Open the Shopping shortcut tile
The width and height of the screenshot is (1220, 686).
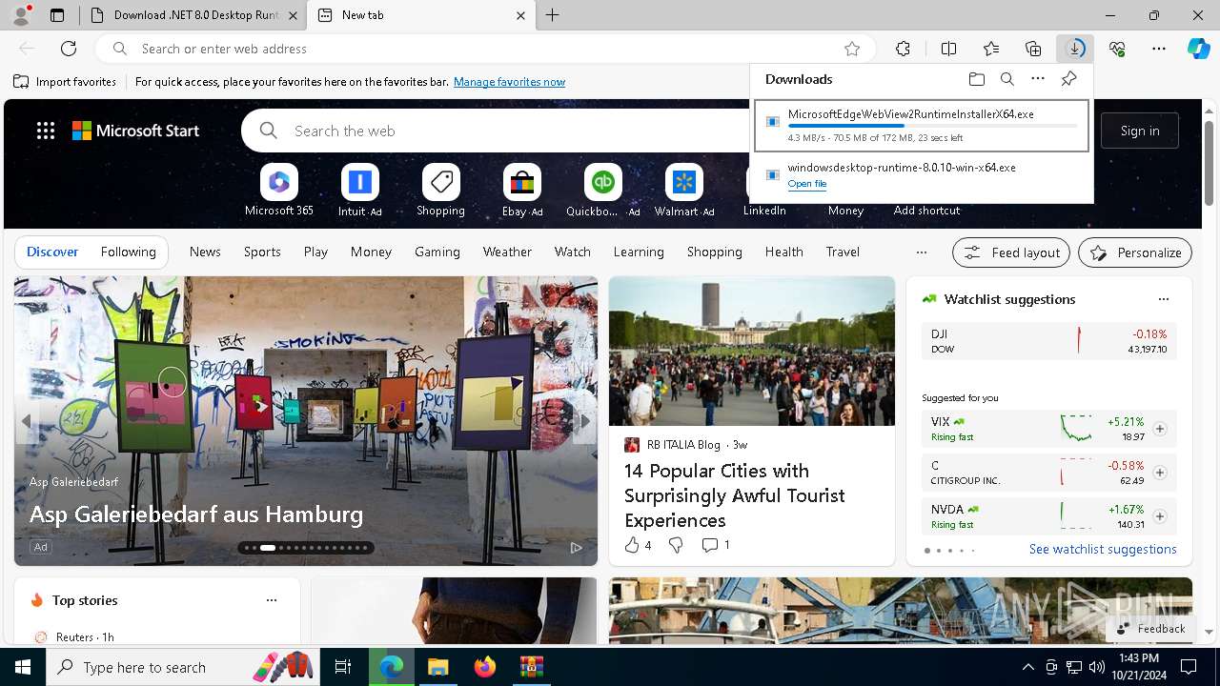pyautogui.click(x=440, y=190)
